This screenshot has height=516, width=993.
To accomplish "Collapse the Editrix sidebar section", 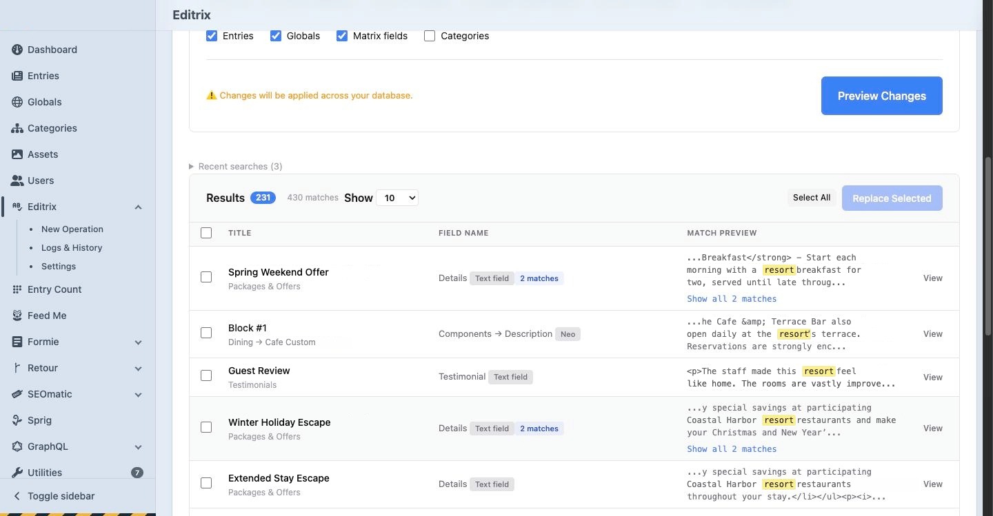I will pos(138,207).
